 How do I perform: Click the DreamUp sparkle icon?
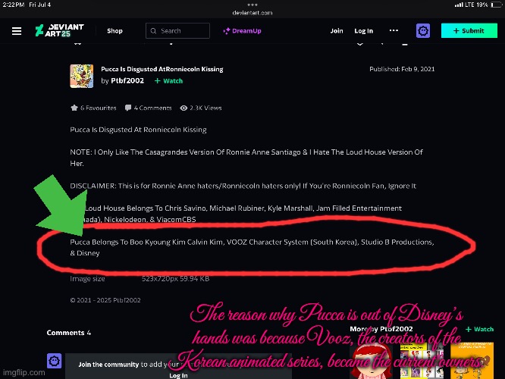227,31
